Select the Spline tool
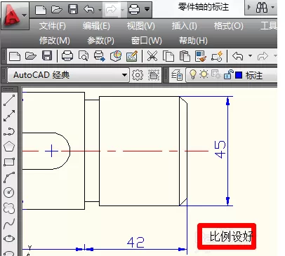The height and width of the screenshot is (256, 285). (x=9, y=224)
